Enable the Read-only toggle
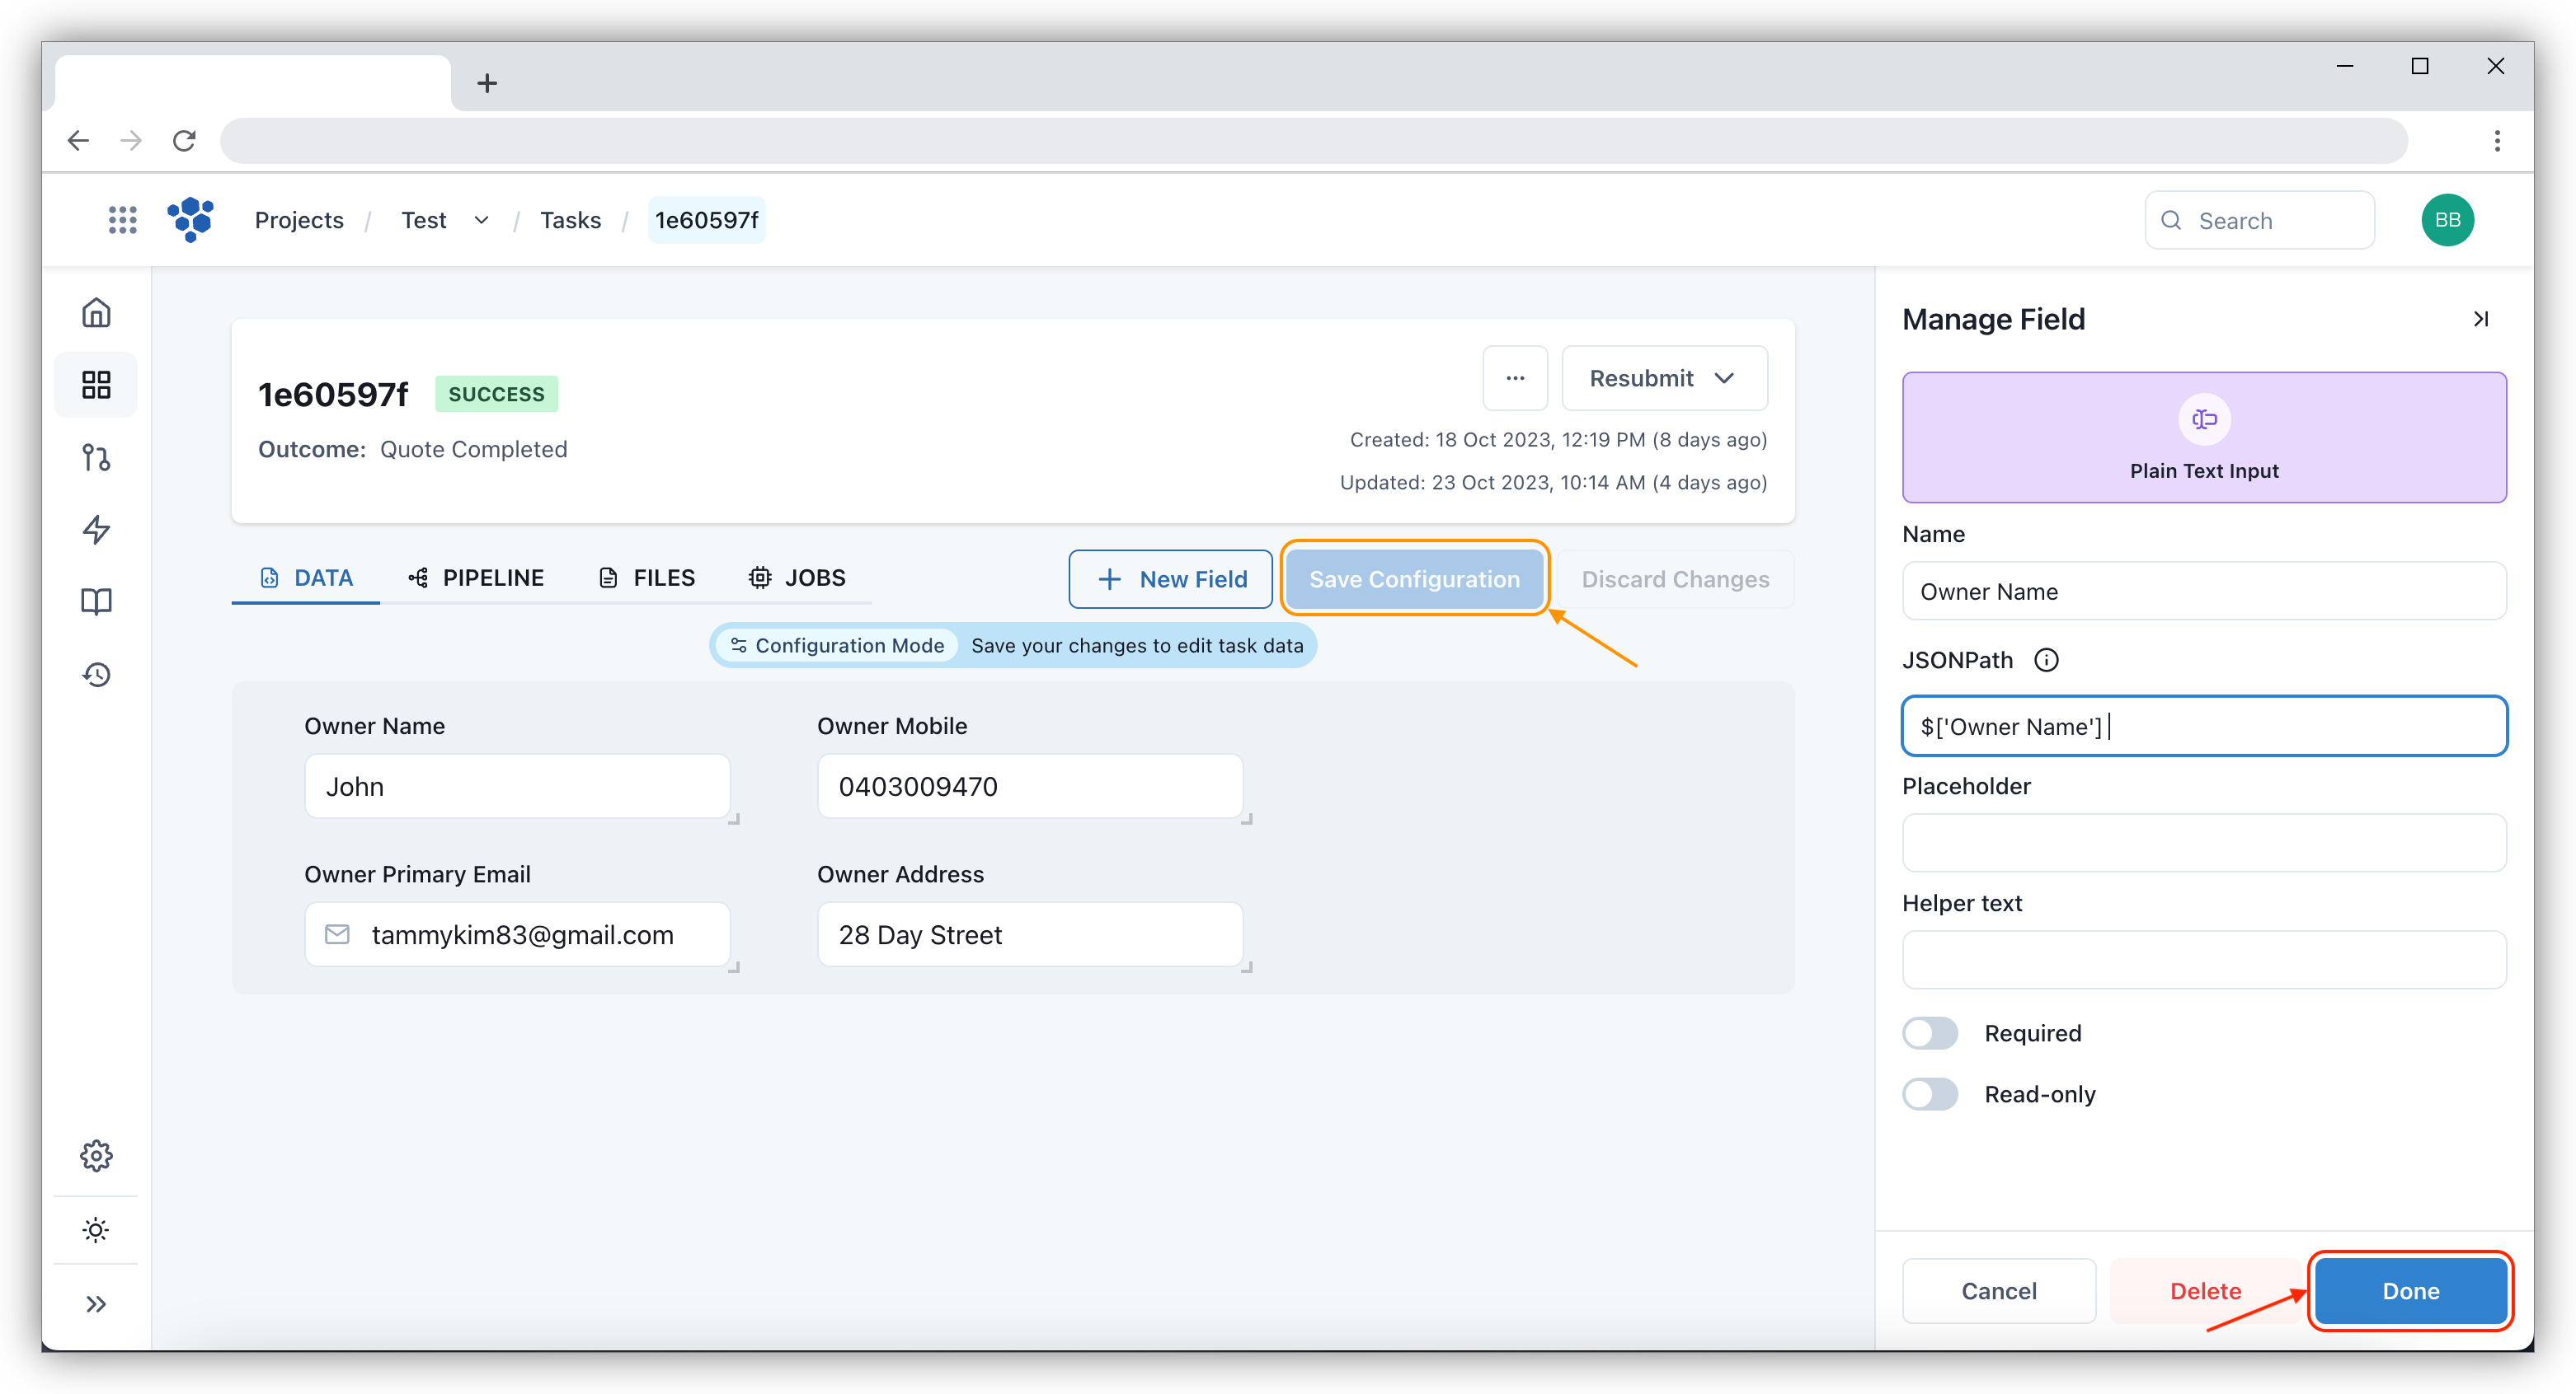Screen dimensions: 2576x1394 click(1930, 1093)
